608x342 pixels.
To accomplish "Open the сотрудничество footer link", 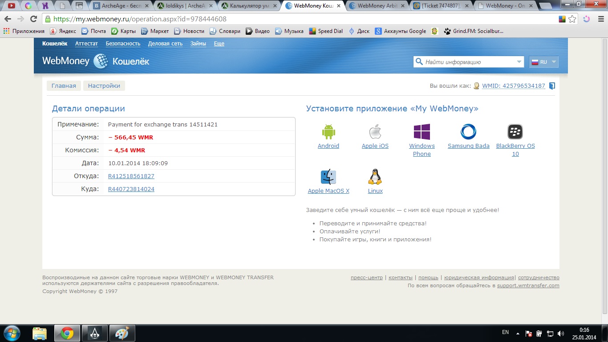I will 539,277.
